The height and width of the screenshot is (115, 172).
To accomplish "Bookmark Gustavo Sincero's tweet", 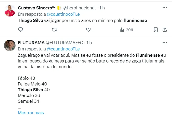I will click(x=156, y=30).
